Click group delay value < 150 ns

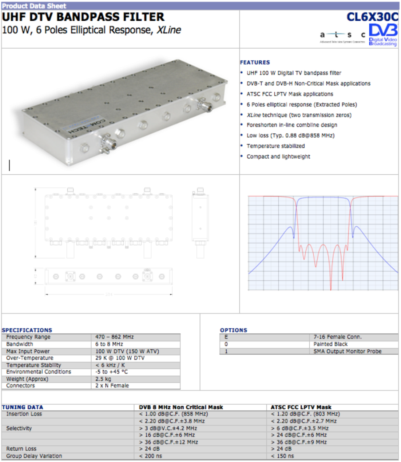[x=283, y=456]
